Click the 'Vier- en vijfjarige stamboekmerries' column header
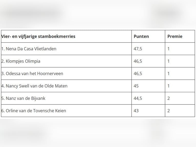 [38, 36]
